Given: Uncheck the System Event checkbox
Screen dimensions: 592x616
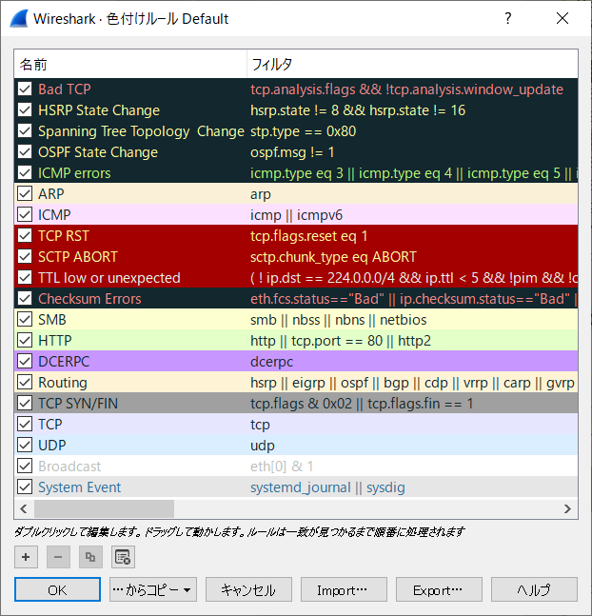Looking at the screenshot, I should pos(25,487).
